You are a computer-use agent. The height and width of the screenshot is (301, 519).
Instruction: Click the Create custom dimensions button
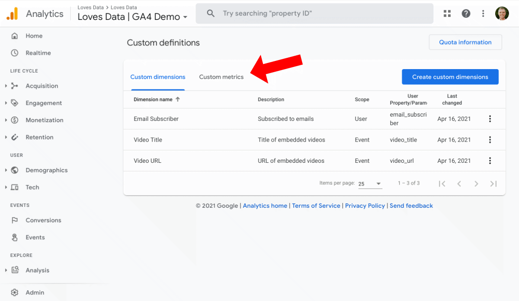pyautogui.click(x=450, y=77)
